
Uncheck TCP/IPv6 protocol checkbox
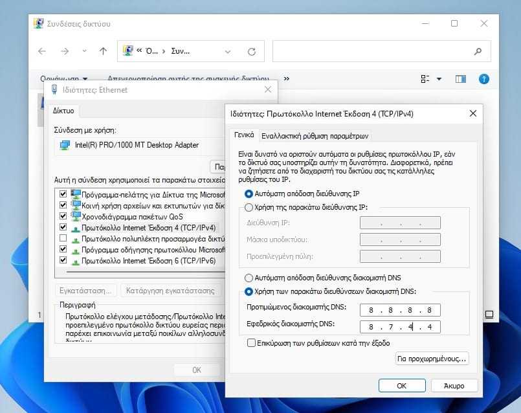[x=63, y=260]
